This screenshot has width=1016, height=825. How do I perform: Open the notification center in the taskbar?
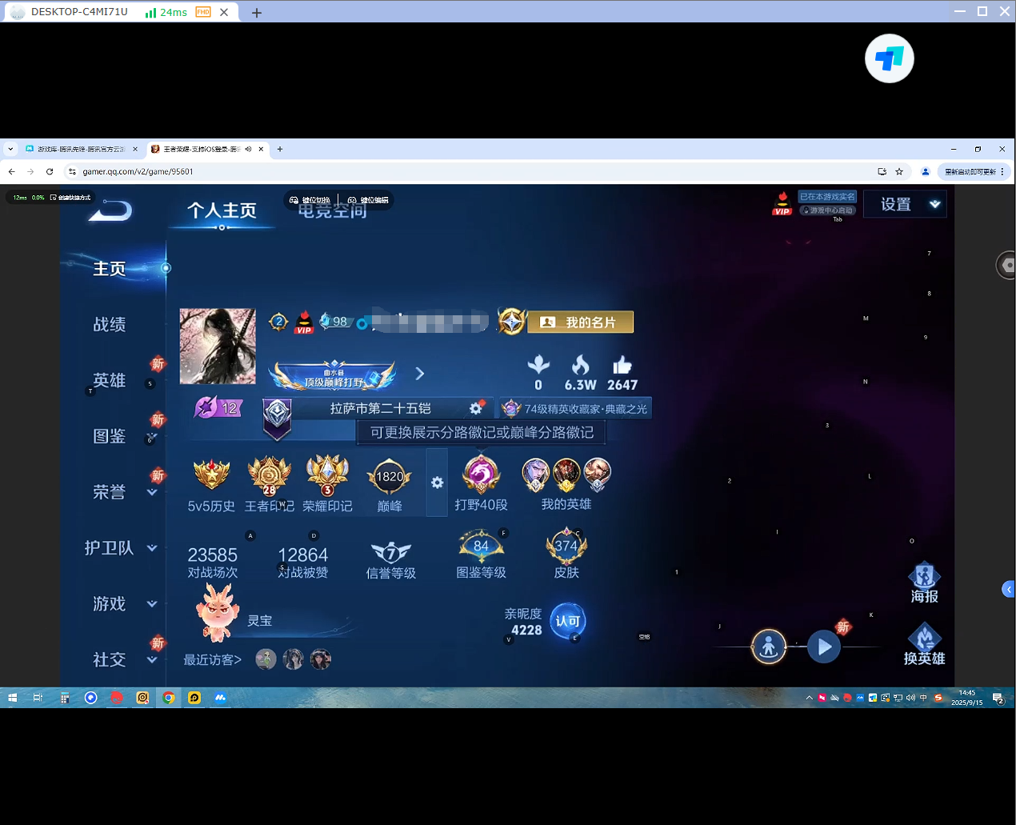[x=998, y=698]
